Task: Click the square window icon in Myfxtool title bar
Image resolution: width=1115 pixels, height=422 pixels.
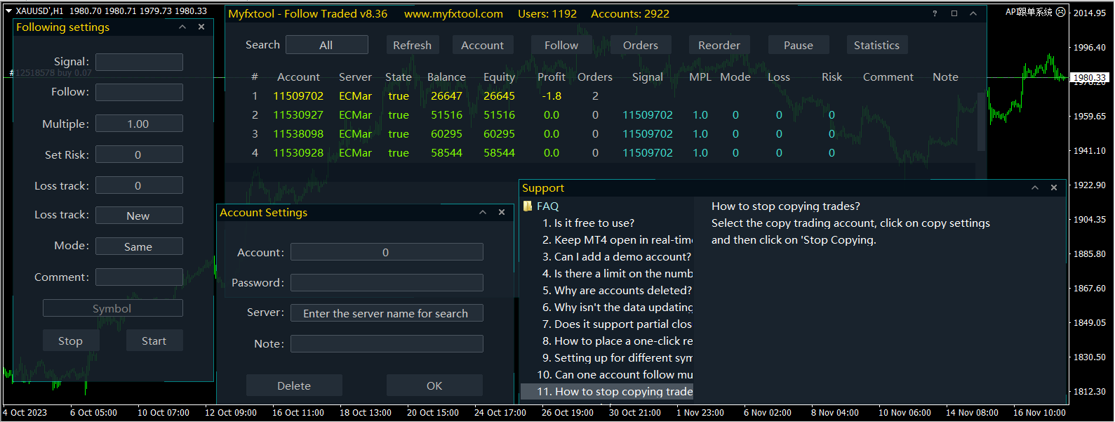Action: [954, 13]
